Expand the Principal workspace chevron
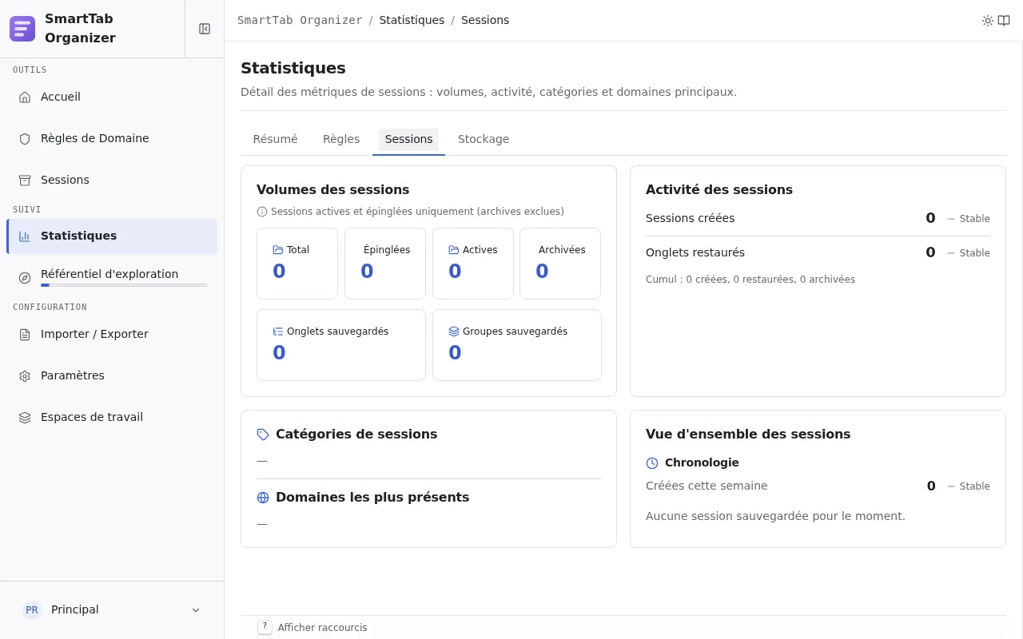The image size is (1023, 639). pyautogui.click(x=196, y=610)
